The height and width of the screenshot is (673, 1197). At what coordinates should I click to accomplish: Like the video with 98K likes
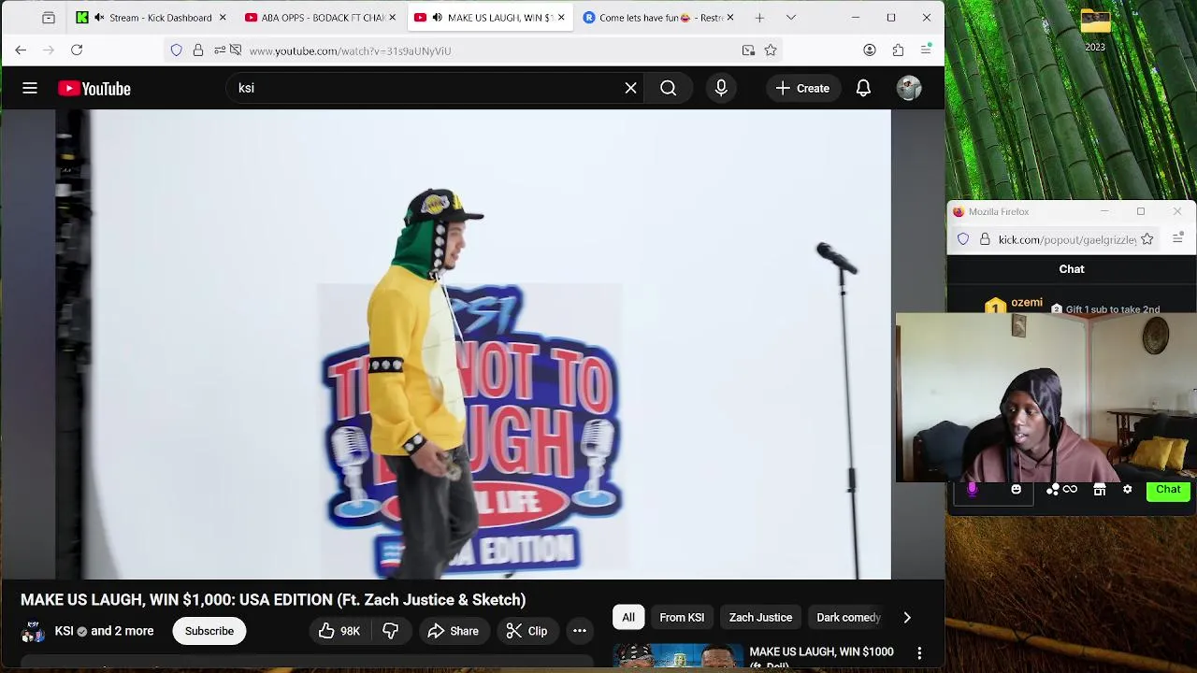tap(339, 631)
